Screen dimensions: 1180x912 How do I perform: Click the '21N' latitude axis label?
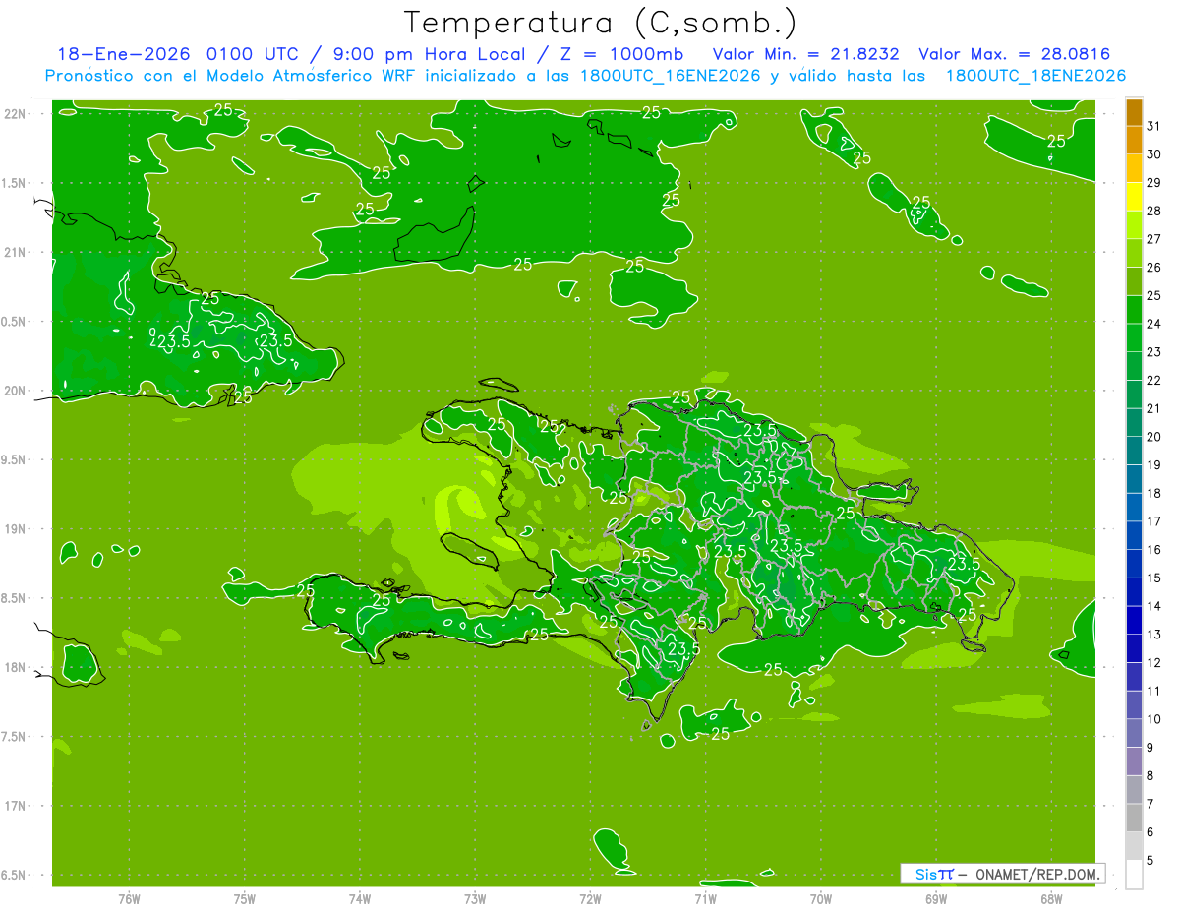coord(15,252)
